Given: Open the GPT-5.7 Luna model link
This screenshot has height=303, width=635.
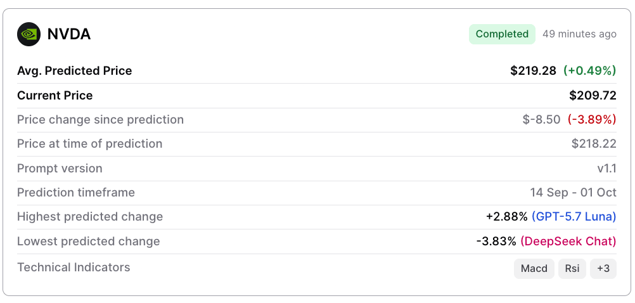Looking at the screenshot, I should [574, 217].
